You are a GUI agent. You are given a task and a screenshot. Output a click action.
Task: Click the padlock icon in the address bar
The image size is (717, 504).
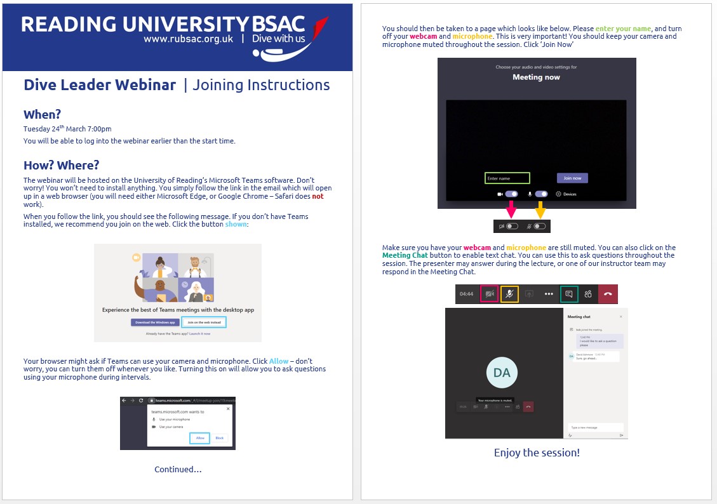coord(152,401)
